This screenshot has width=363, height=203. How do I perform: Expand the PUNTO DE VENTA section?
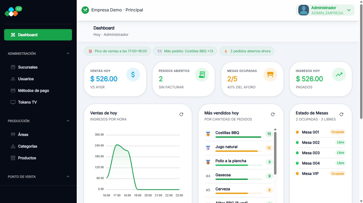tap(68, 176)
